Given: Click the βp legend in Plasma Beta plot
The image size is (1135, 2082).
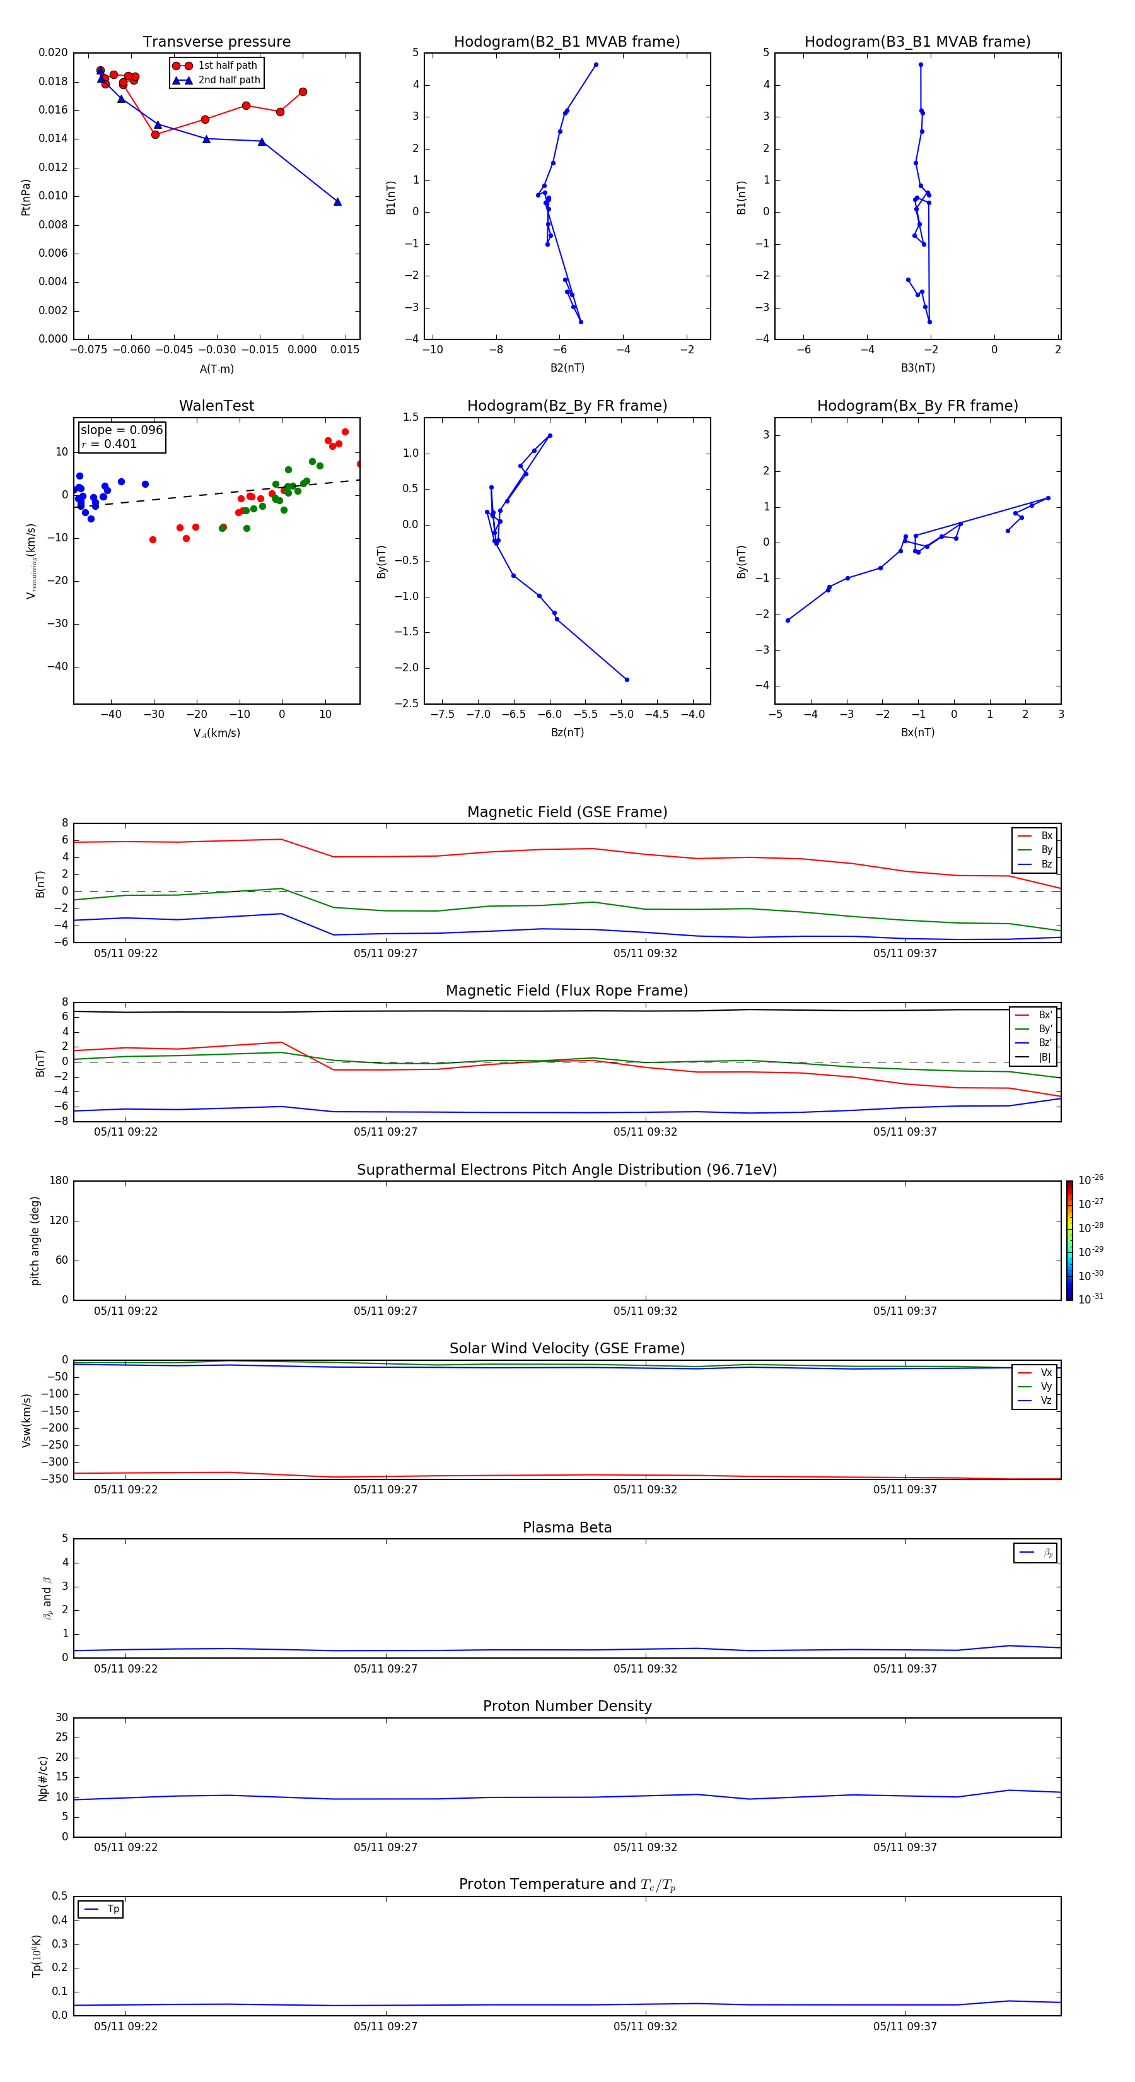Looking at the screenshot, I should (1035, 1553).
